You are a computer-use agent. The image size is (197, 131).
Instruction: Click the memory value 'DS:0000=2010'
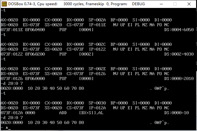click(x=179, y=78)
